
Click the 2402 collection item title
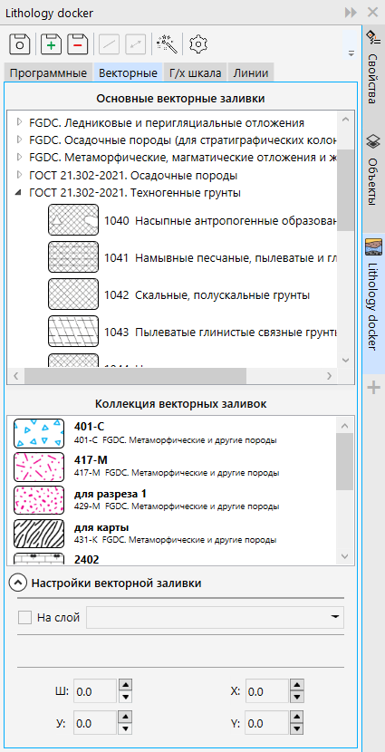click(87, 559)
